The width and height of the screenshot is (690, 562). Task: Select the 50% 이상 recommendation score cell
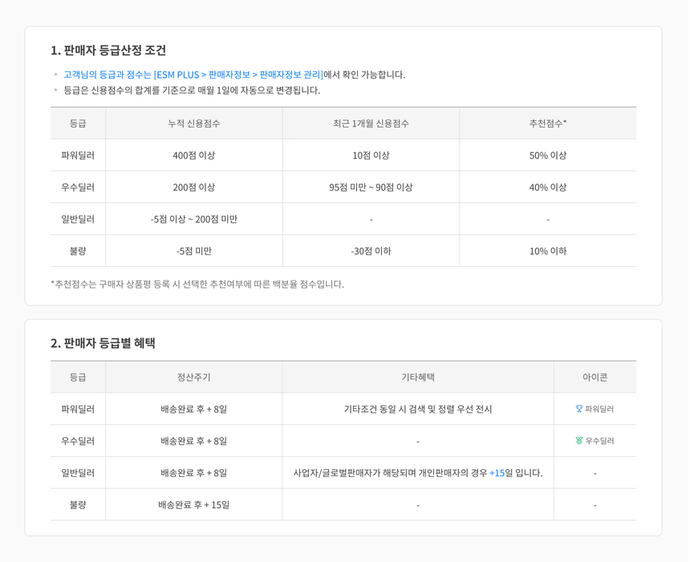coord(547,155)
